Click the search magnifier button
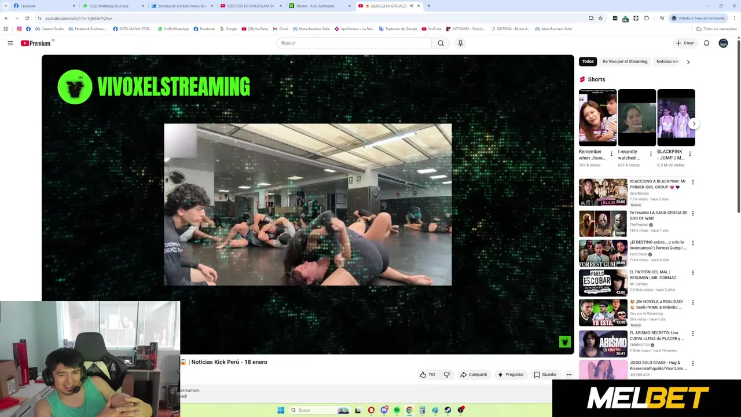Image resolution: width=741 pixels, height=417 pixels. pyautogui.click(x=441, y=43)
